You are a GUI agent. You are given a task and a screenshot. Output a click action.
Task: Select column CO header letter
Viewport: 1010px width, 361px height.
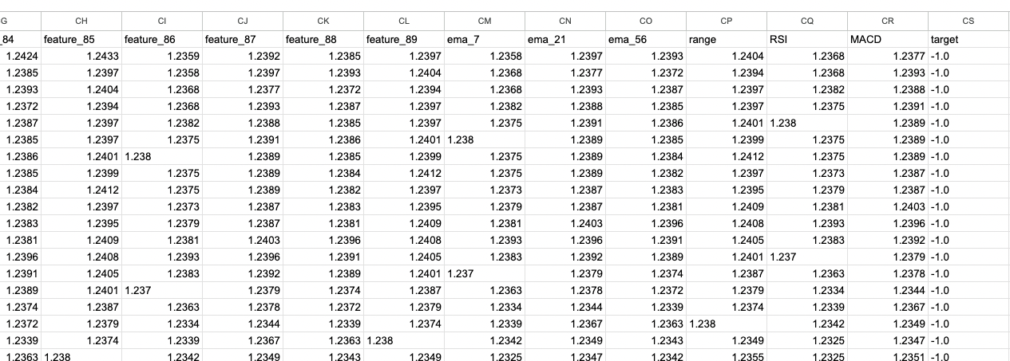[646, 22]
